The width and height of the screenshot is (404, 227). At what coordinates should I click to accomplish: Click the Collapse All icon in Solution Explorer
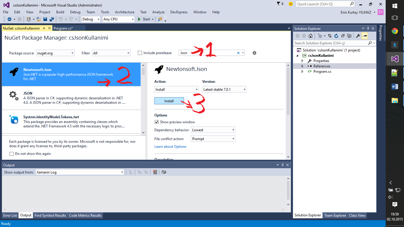(343, 36)
